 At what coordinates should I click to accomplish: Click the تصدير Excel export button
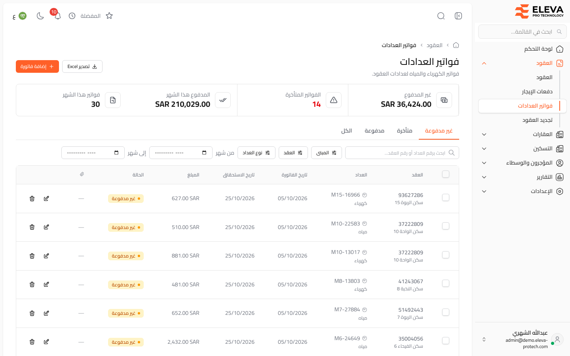pyautogui.click(x=82, y=66)
